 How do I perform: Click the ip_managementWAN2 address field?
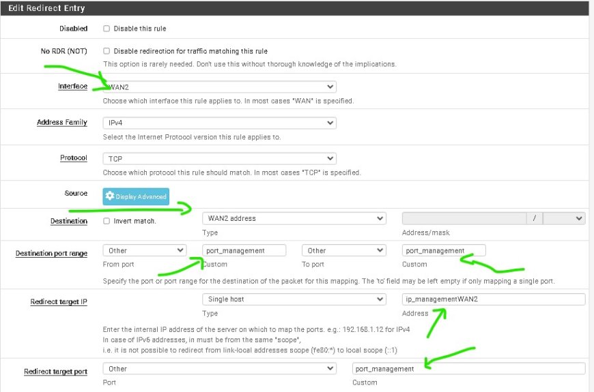click(x=493, y=299)
